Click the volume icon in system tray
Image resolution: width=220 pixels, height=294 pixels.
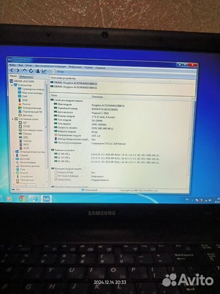point(210,200)
